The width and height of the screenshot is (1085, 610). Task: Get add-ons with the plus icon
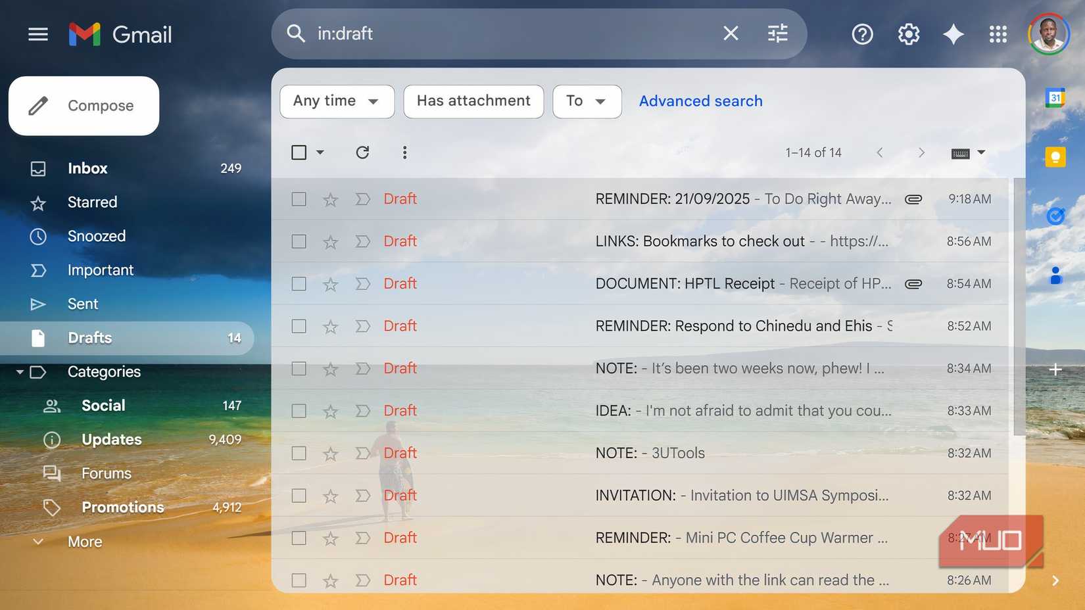tap(1055, 369)
